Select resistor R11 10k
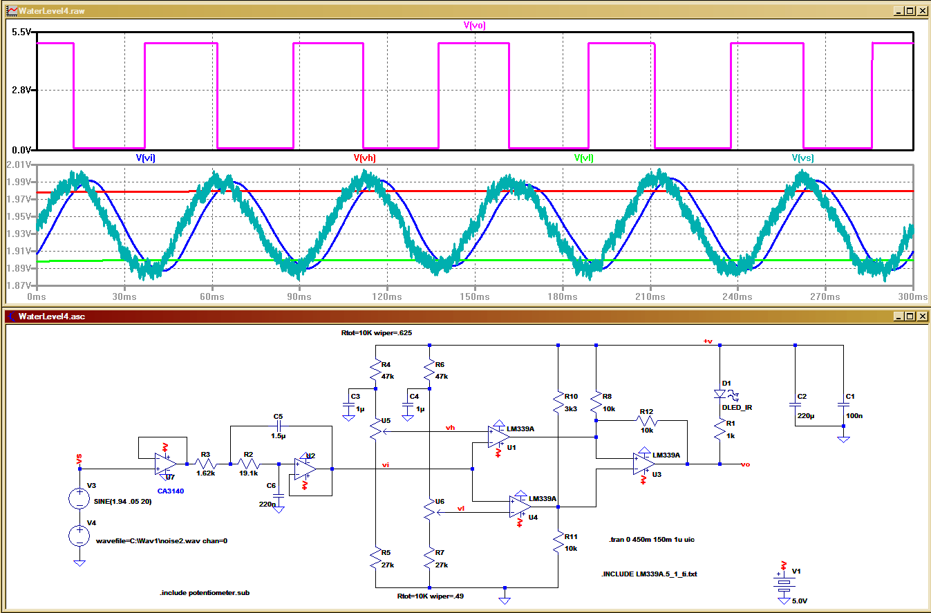This screenshot has height=613, width=931. (x=558, y=543)
